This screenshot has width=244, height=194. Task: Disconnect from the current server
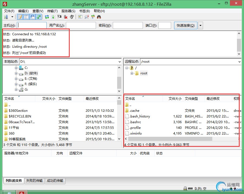[66, 17]
